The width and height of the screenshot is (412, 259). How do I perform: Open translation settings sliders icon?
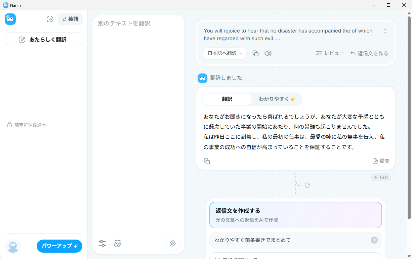(102, 244)
